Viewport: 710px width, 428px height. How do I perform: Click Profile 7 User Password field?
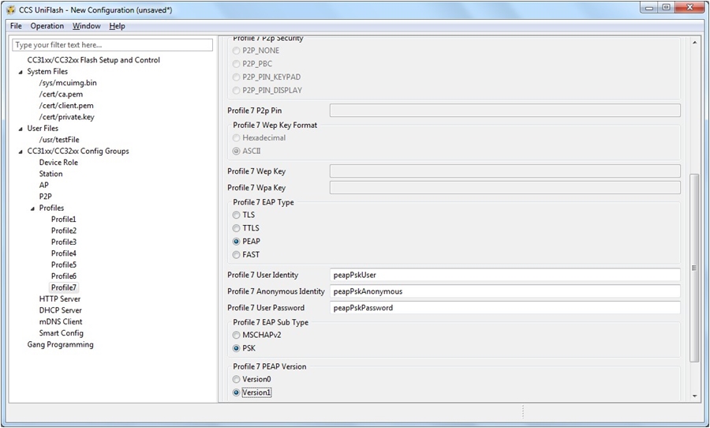point(505,307)
